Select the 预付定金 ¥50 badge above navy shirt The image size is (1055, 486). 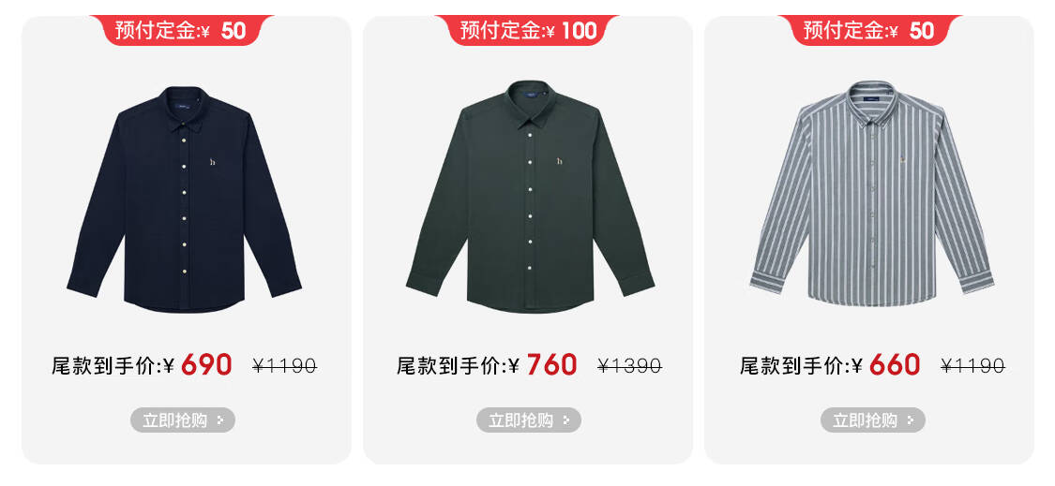coord(181,30)
